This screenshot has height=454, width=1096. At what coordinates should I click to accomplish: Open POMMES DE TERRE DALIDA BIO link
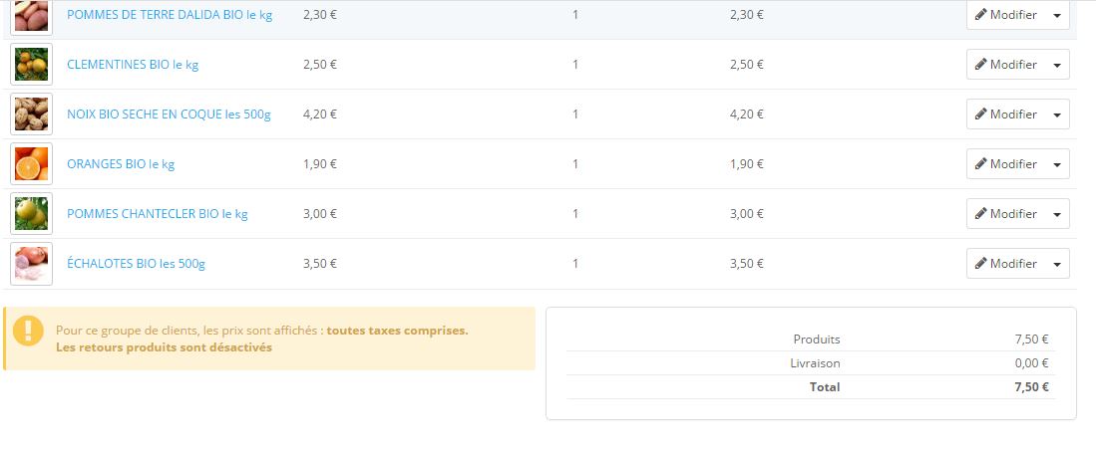[169, 15]
